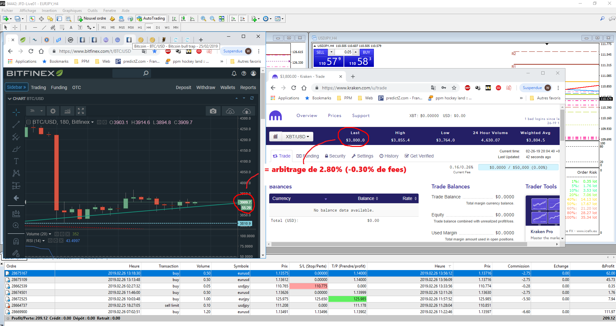This screenshot has width=616, height=326.
Task: Open Kraken History tab
Action: click(389, 156)
